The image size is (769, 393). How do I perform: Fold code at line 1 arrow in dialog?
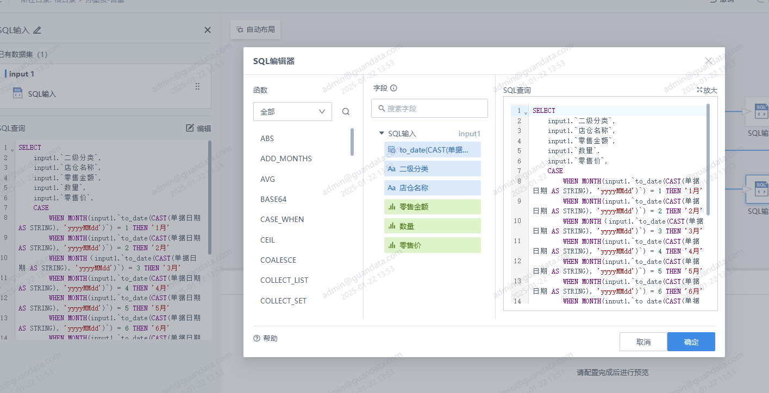[x=526, y=112]
